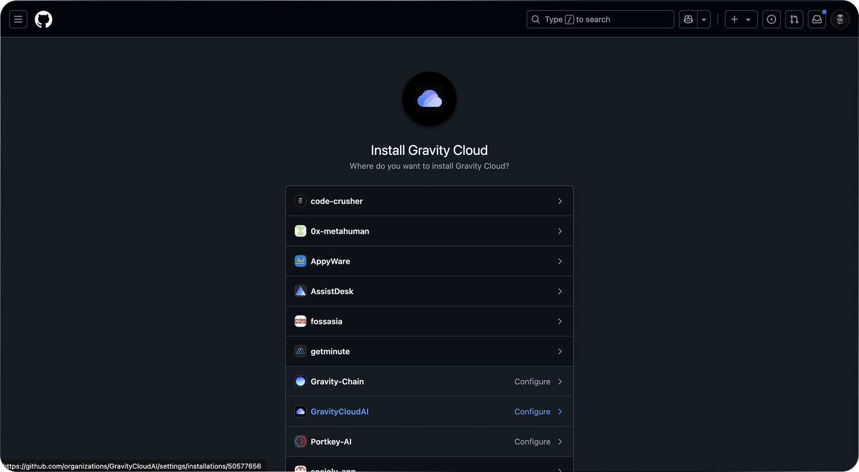This screenshot has width=859, height=472.
Task: Click chevron on the GravityCloudAI row
Action: 560,411
